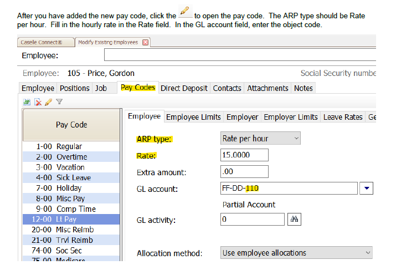Switch to the Employee Limits sub-tab
The width and height of the screenshot is (396, 280).
pyautogui.click(x=193, y=117)
